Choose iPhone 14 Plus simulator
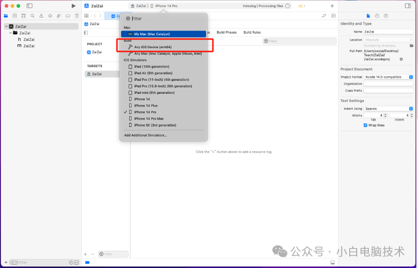Viewport: 418px width, 268px height. pyautogui.click(x=163, y=106)
